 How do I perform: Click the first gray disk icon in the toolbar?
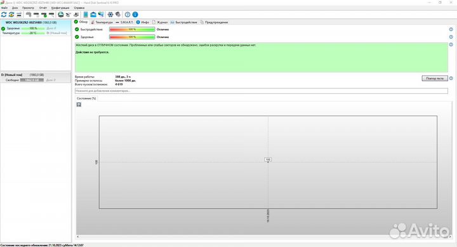pyautogui.click(x=29, y=15)
